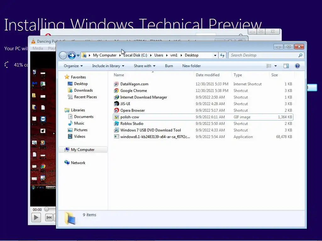Expand the arrow after My Computer breadcrumb

click(120, 55)
